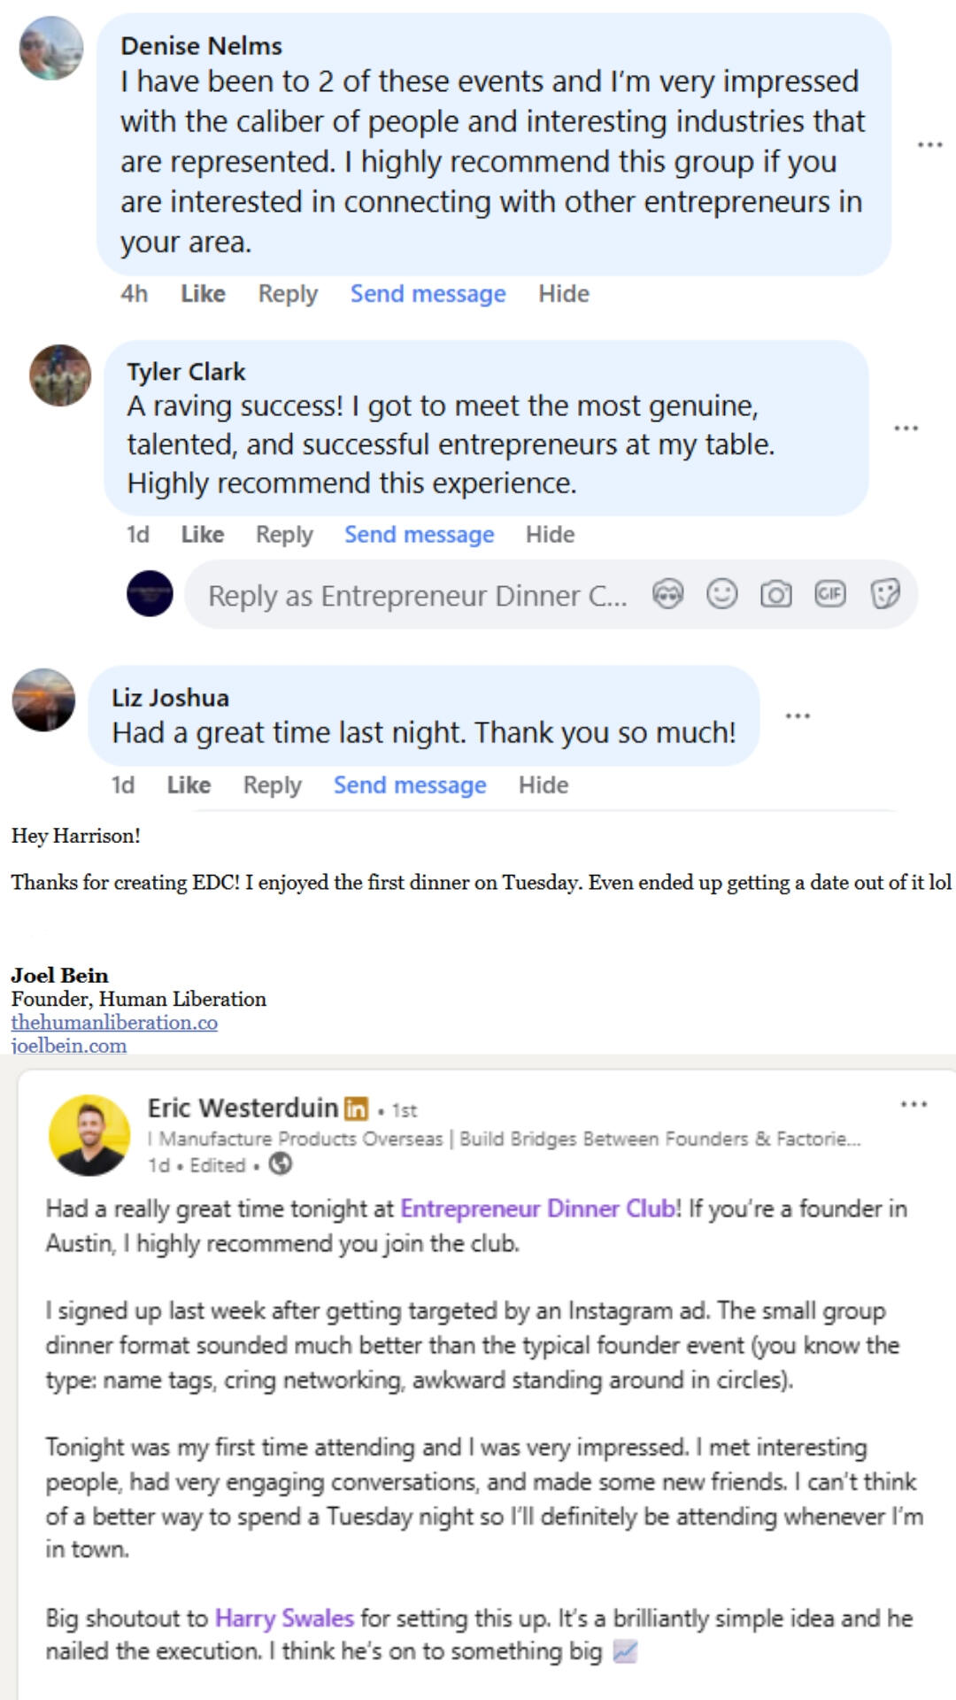Like Denise Nelms' comment
Viewport: 956px width, 1700px height.
[x=203, y=294]
